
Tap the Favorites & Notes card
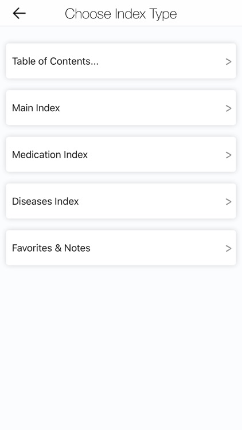click(121, 247)
